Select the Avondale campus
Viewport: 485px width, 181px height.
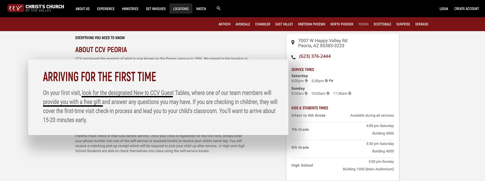pyautogui.click(x=243, y=24)
